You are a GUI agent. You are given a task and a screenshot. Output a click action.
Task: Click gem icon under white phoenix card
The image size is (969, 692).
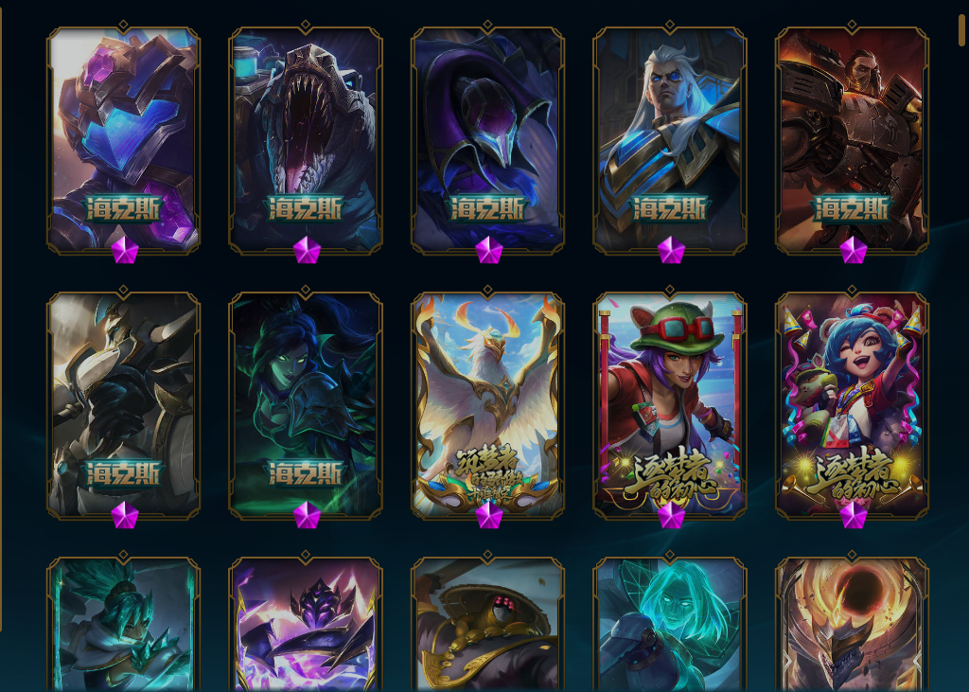click(489, 515)
